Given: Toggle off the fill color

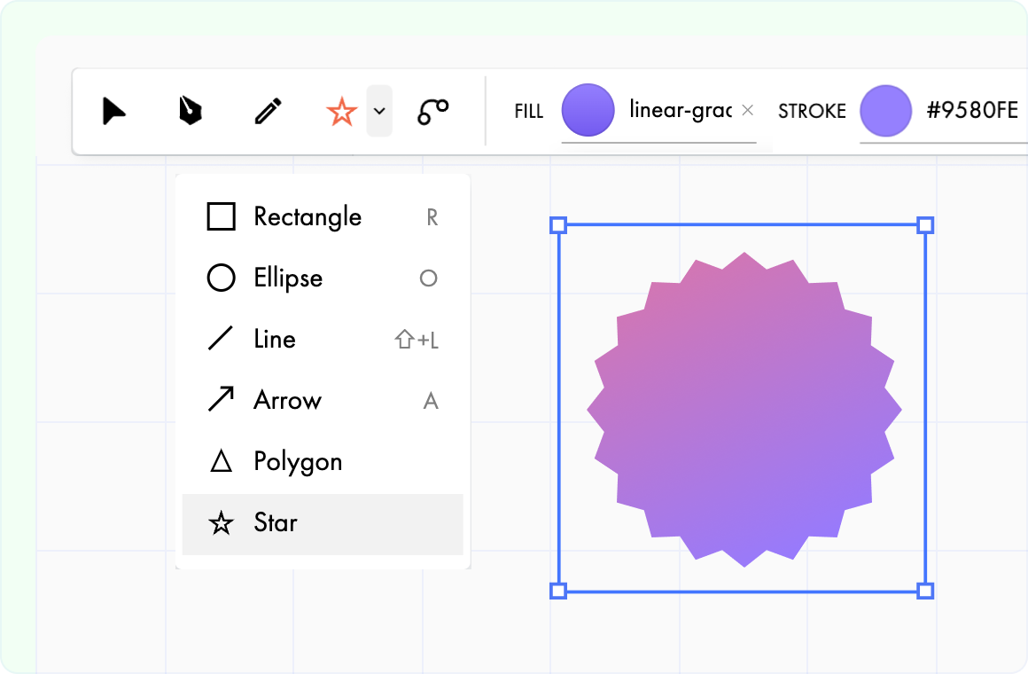Looking at the screenshot, I should tap(588, 110).
